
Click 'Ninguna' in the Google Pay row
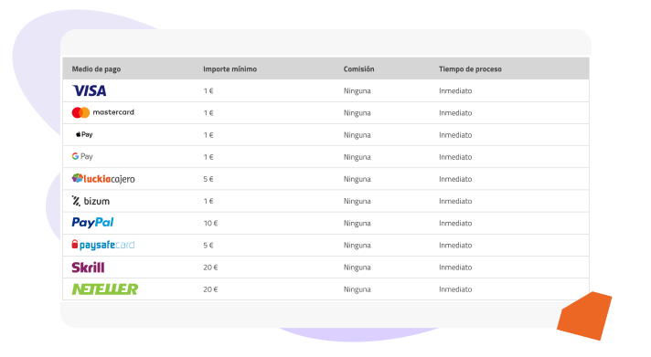pyautogui.click(x=358, y=157)
